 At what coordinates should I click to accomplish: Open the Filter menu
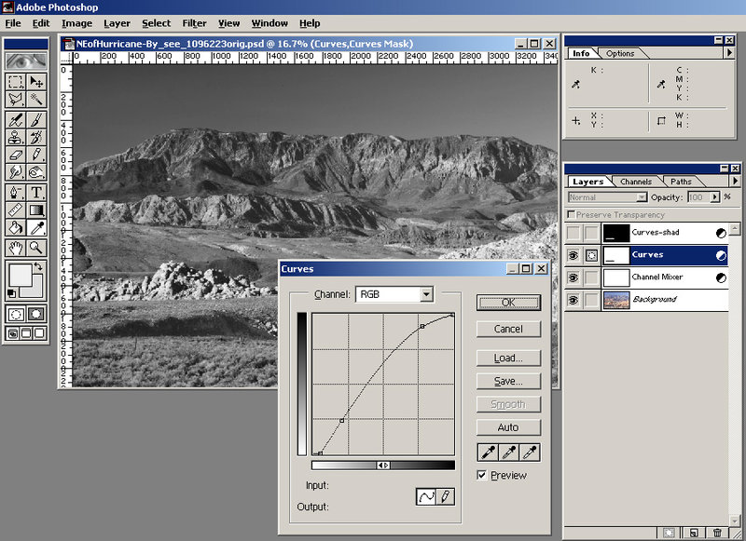click(194, 23)
